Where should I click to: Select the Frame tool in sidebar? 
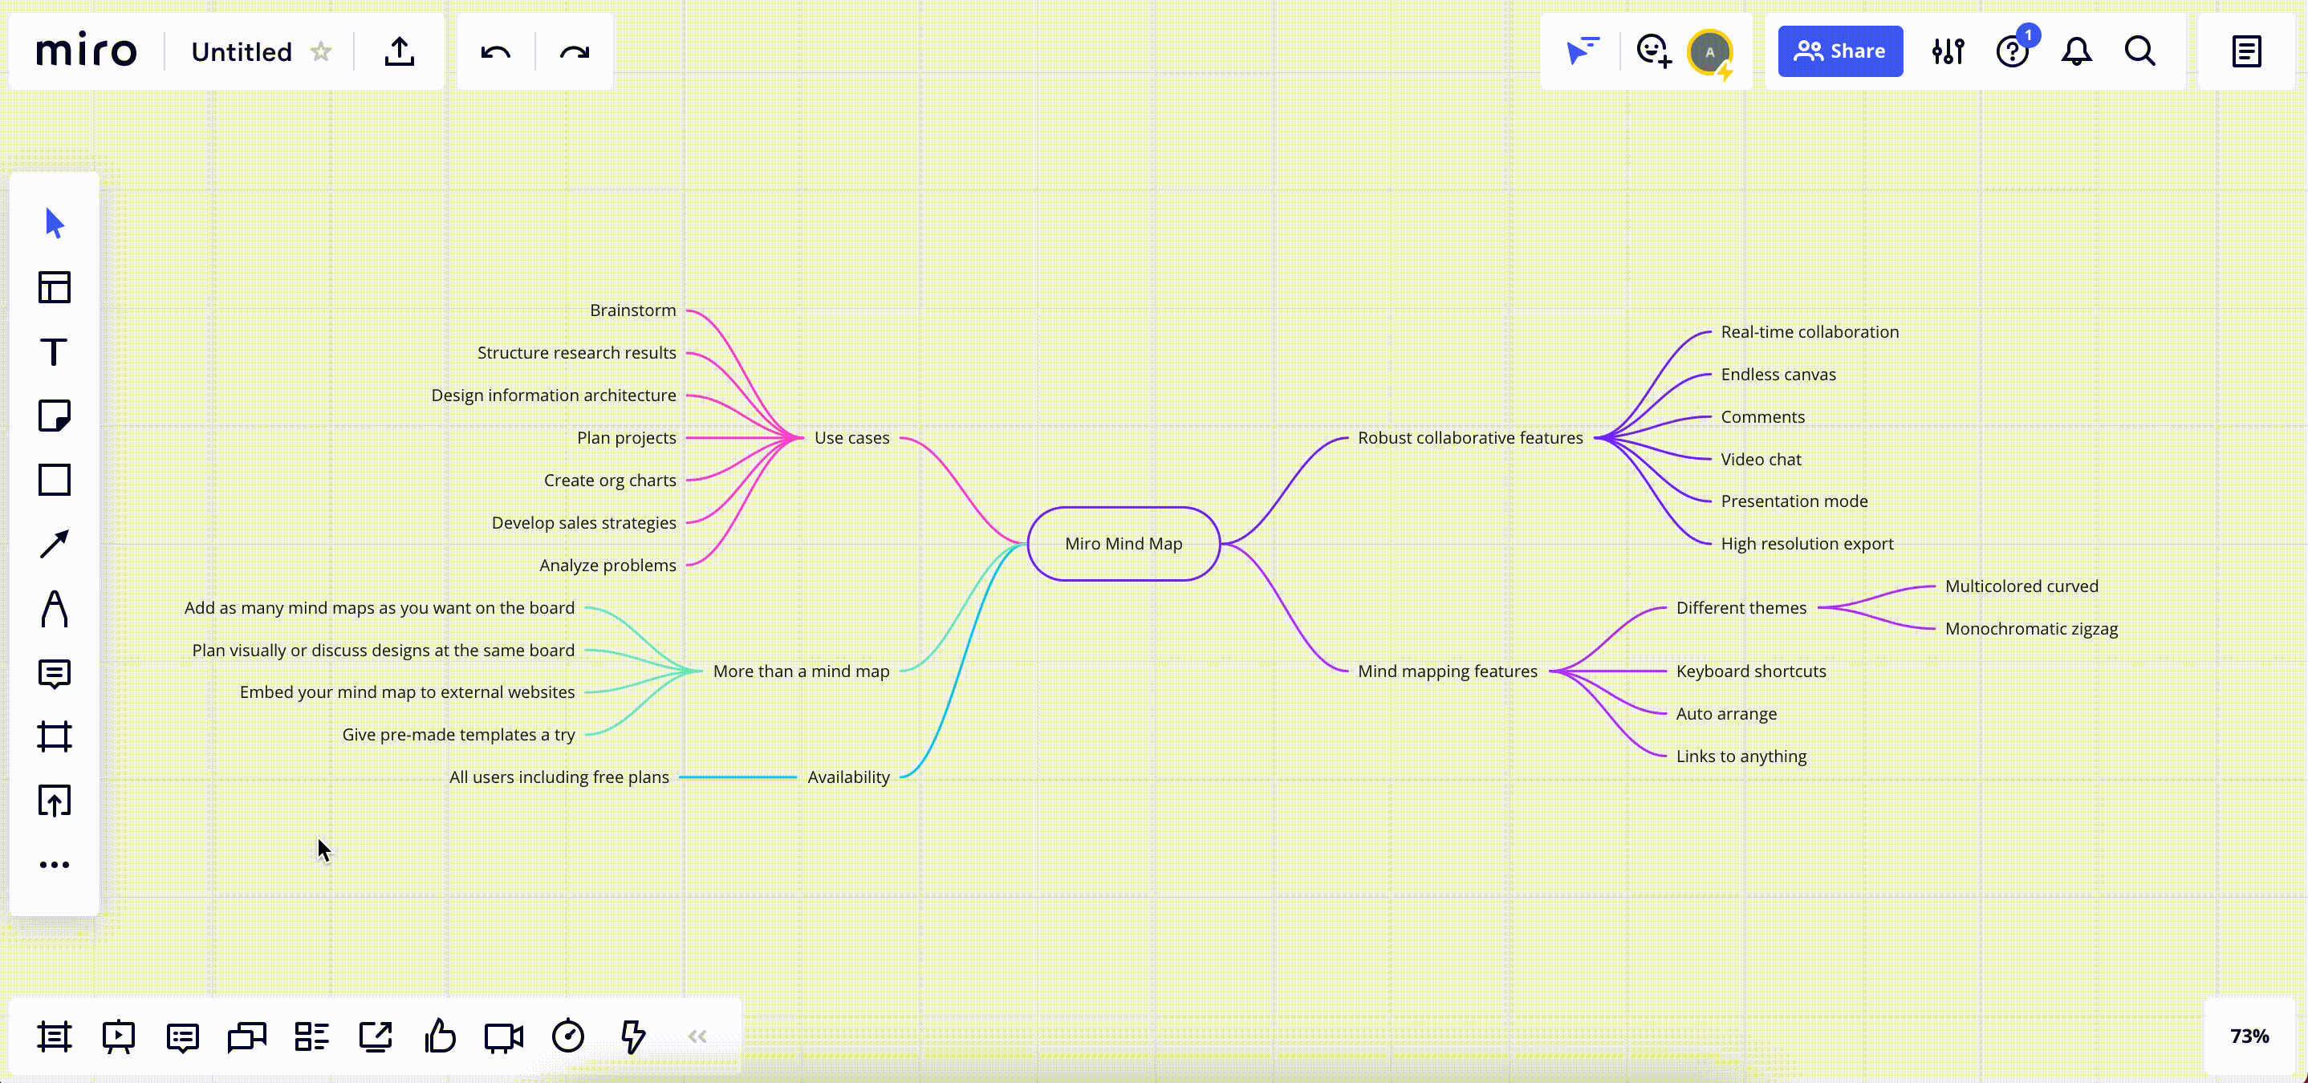(54, 736)
